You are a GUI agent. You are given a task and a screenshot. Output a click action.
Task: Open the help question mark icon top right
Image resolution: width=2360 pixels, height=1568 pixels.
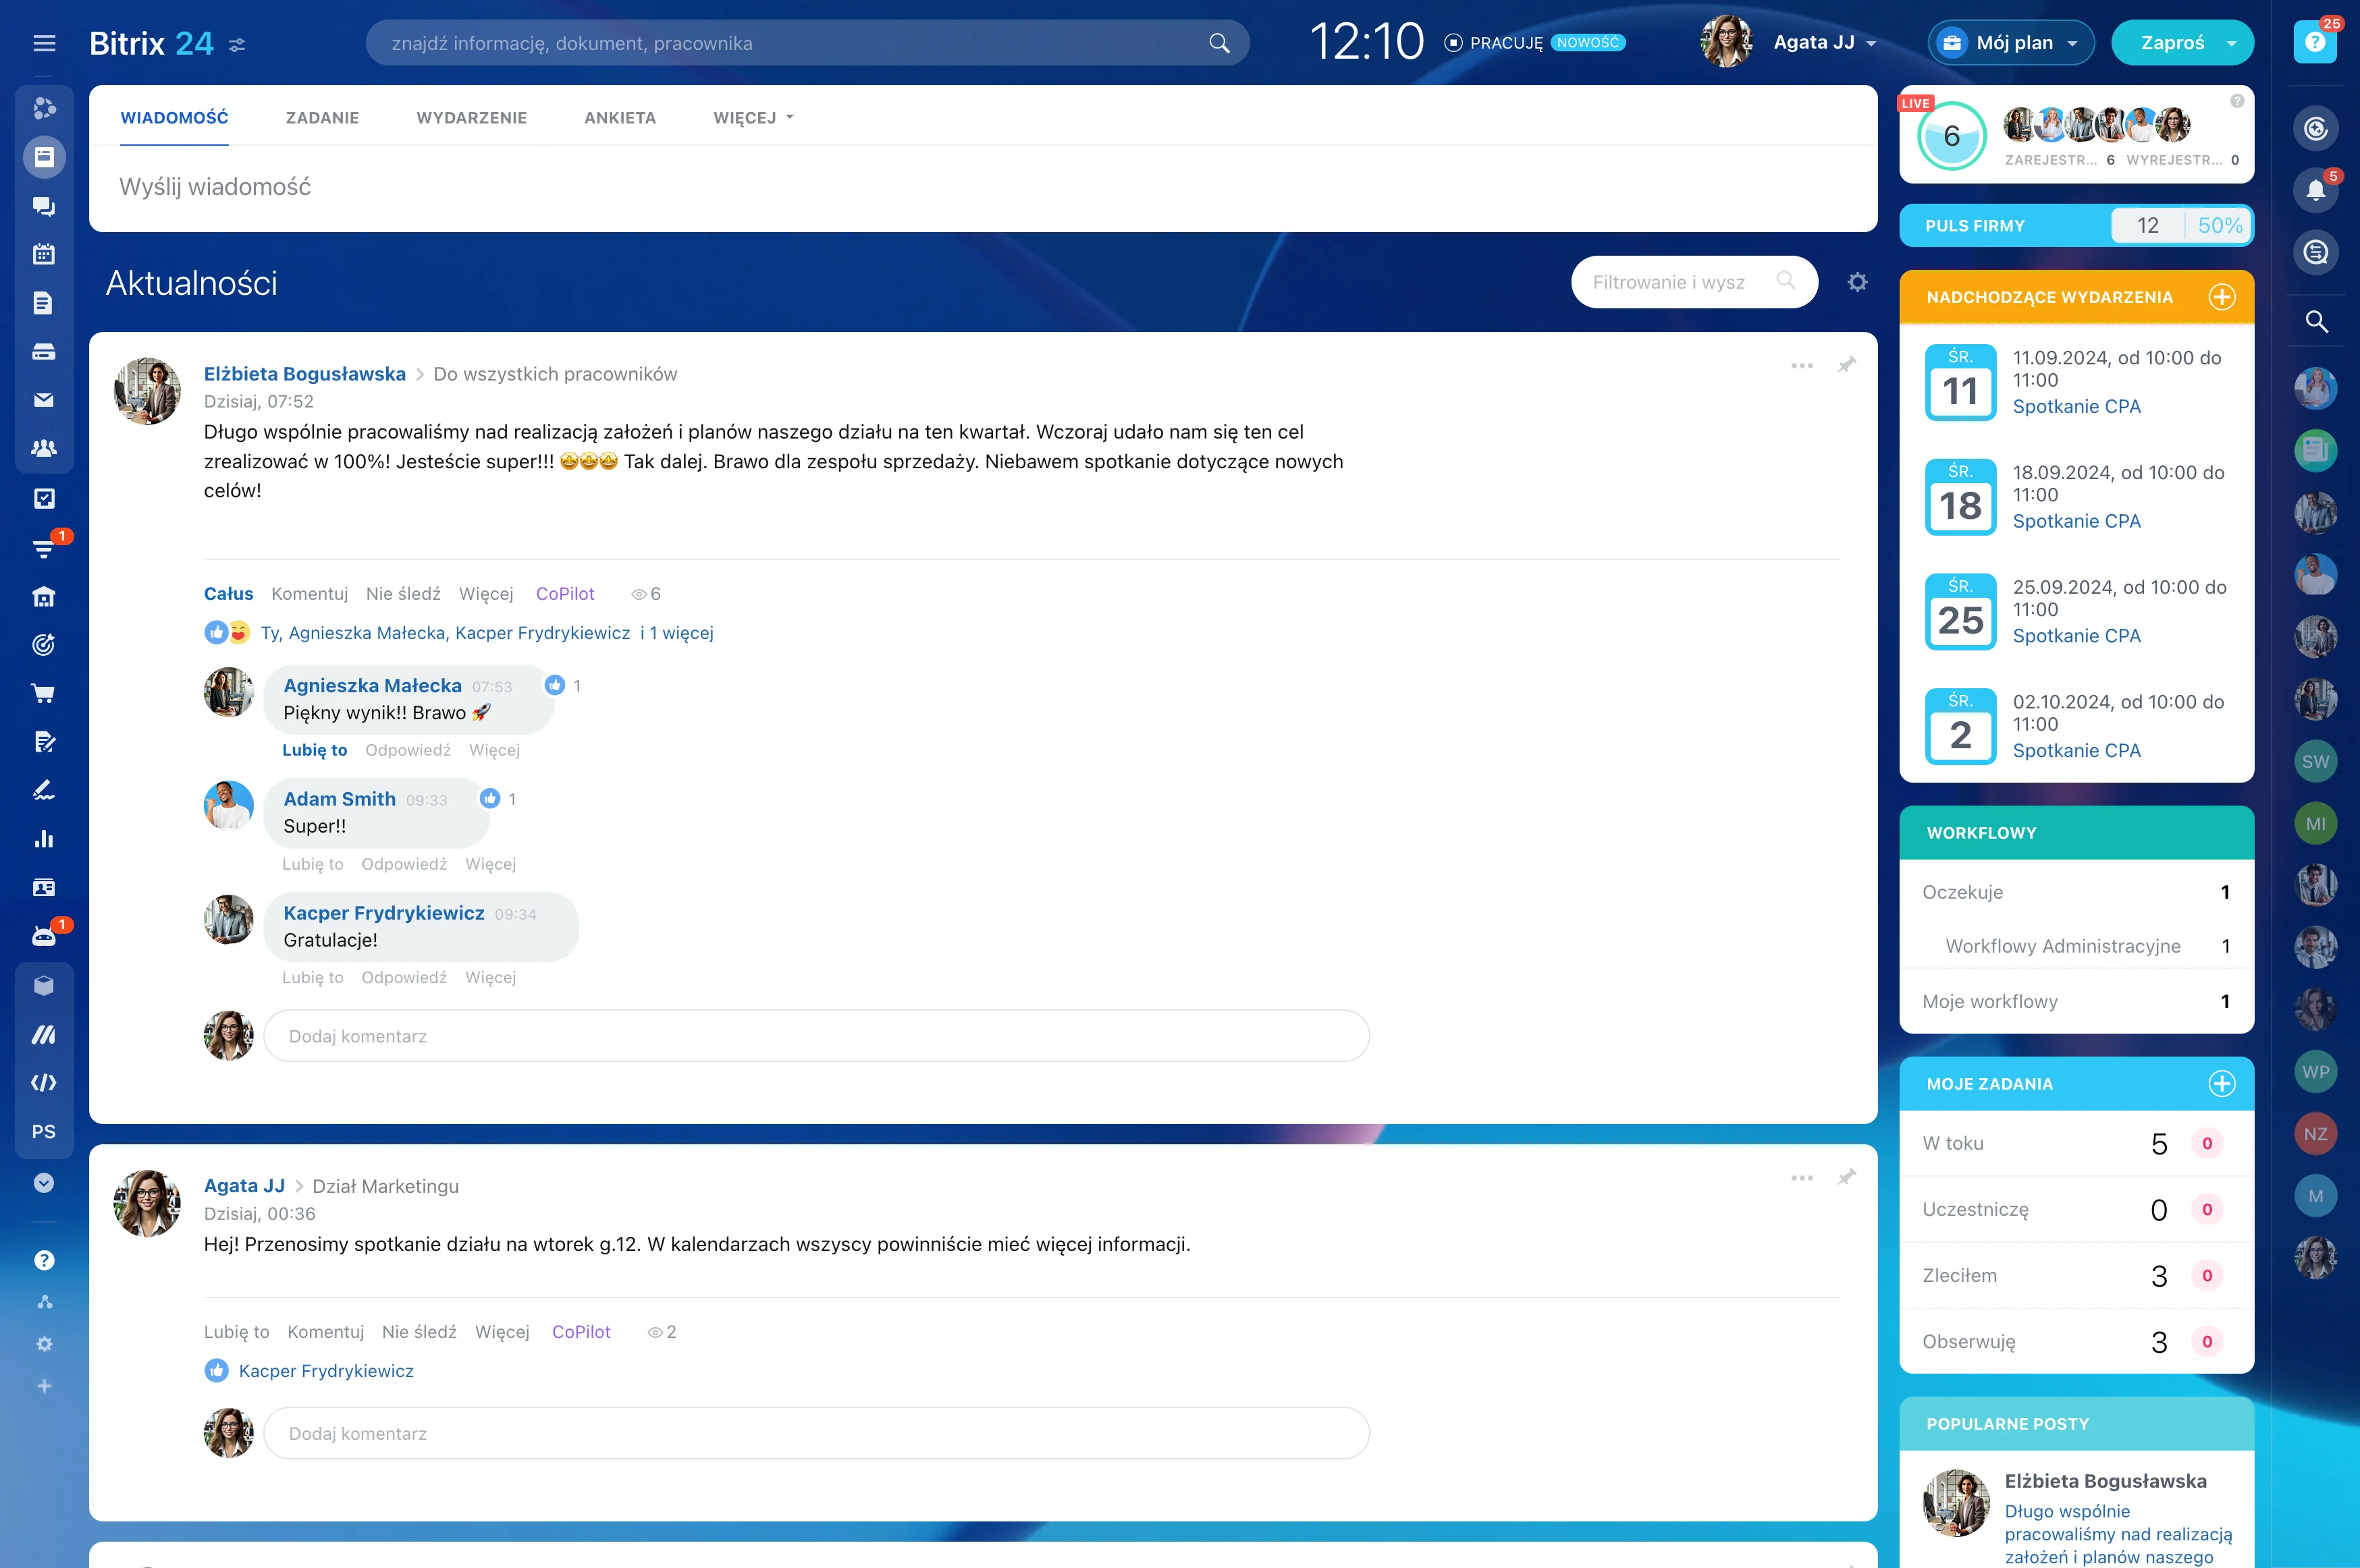(x=2314, y=42)
